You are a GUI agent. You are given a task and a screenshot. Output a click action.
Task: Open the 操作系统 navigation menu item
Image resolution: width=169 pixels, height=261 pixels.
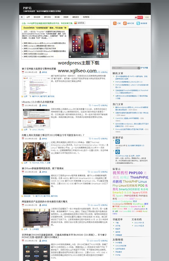(x=47, y=17)
